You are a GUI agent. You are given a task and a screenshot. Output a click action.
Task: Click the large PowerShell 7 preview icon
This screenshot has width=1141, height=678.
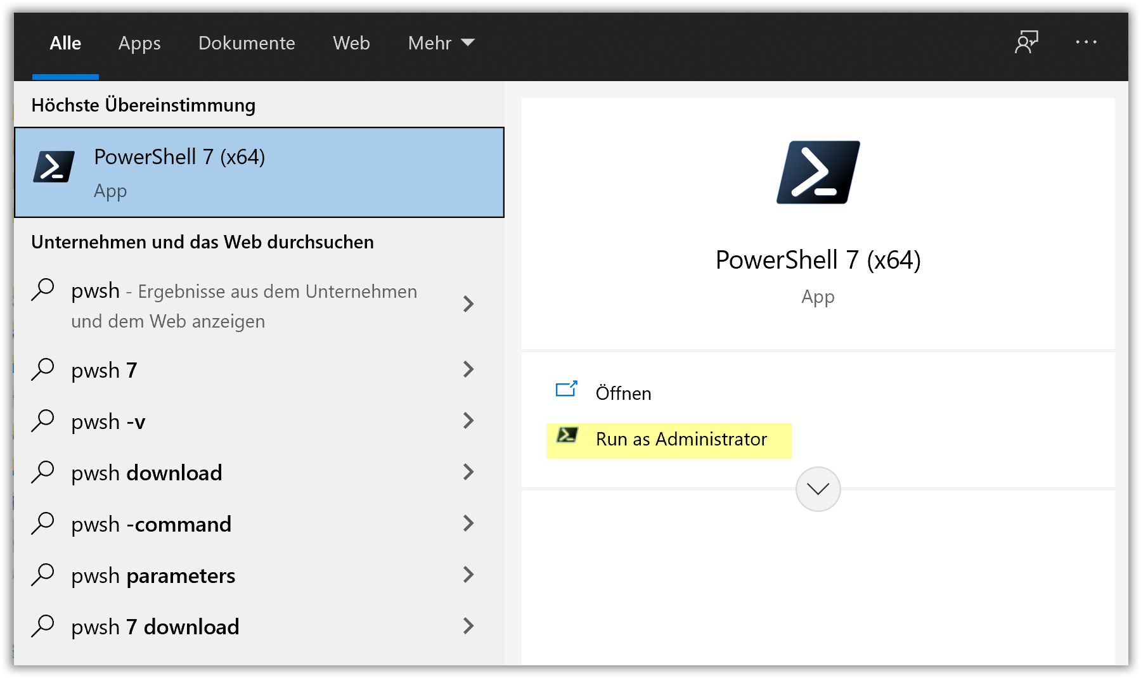click(817, 172)
